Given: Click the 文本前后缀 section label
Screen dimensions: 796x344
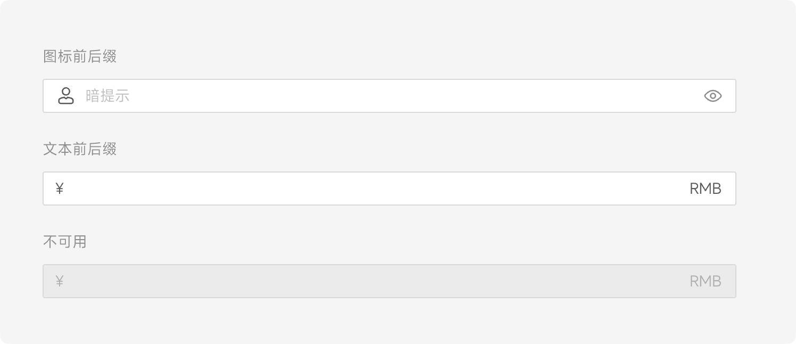Looking at the screenshot, I should 80,149.
